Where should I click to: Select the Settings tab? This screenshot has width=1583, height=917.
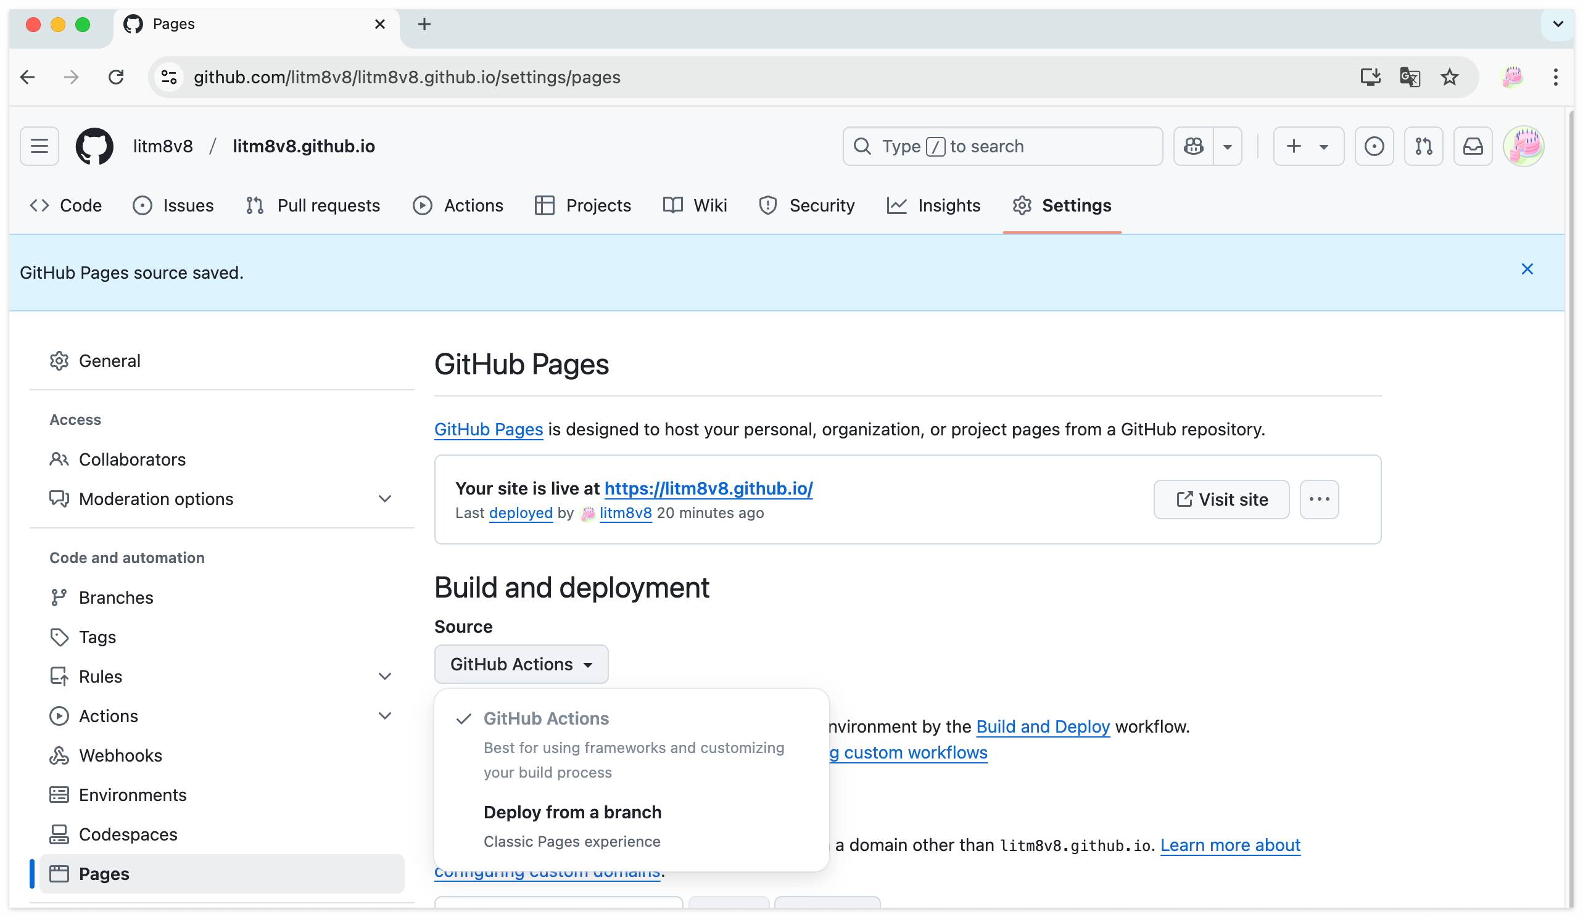tap(1062, 205)
